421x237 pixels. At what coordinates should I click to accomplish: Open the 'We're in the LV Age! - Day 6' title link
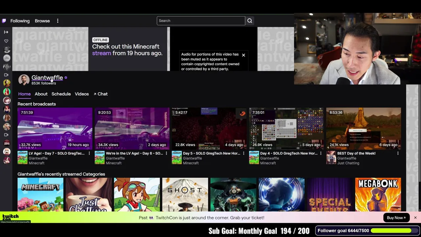click(134, 153)
